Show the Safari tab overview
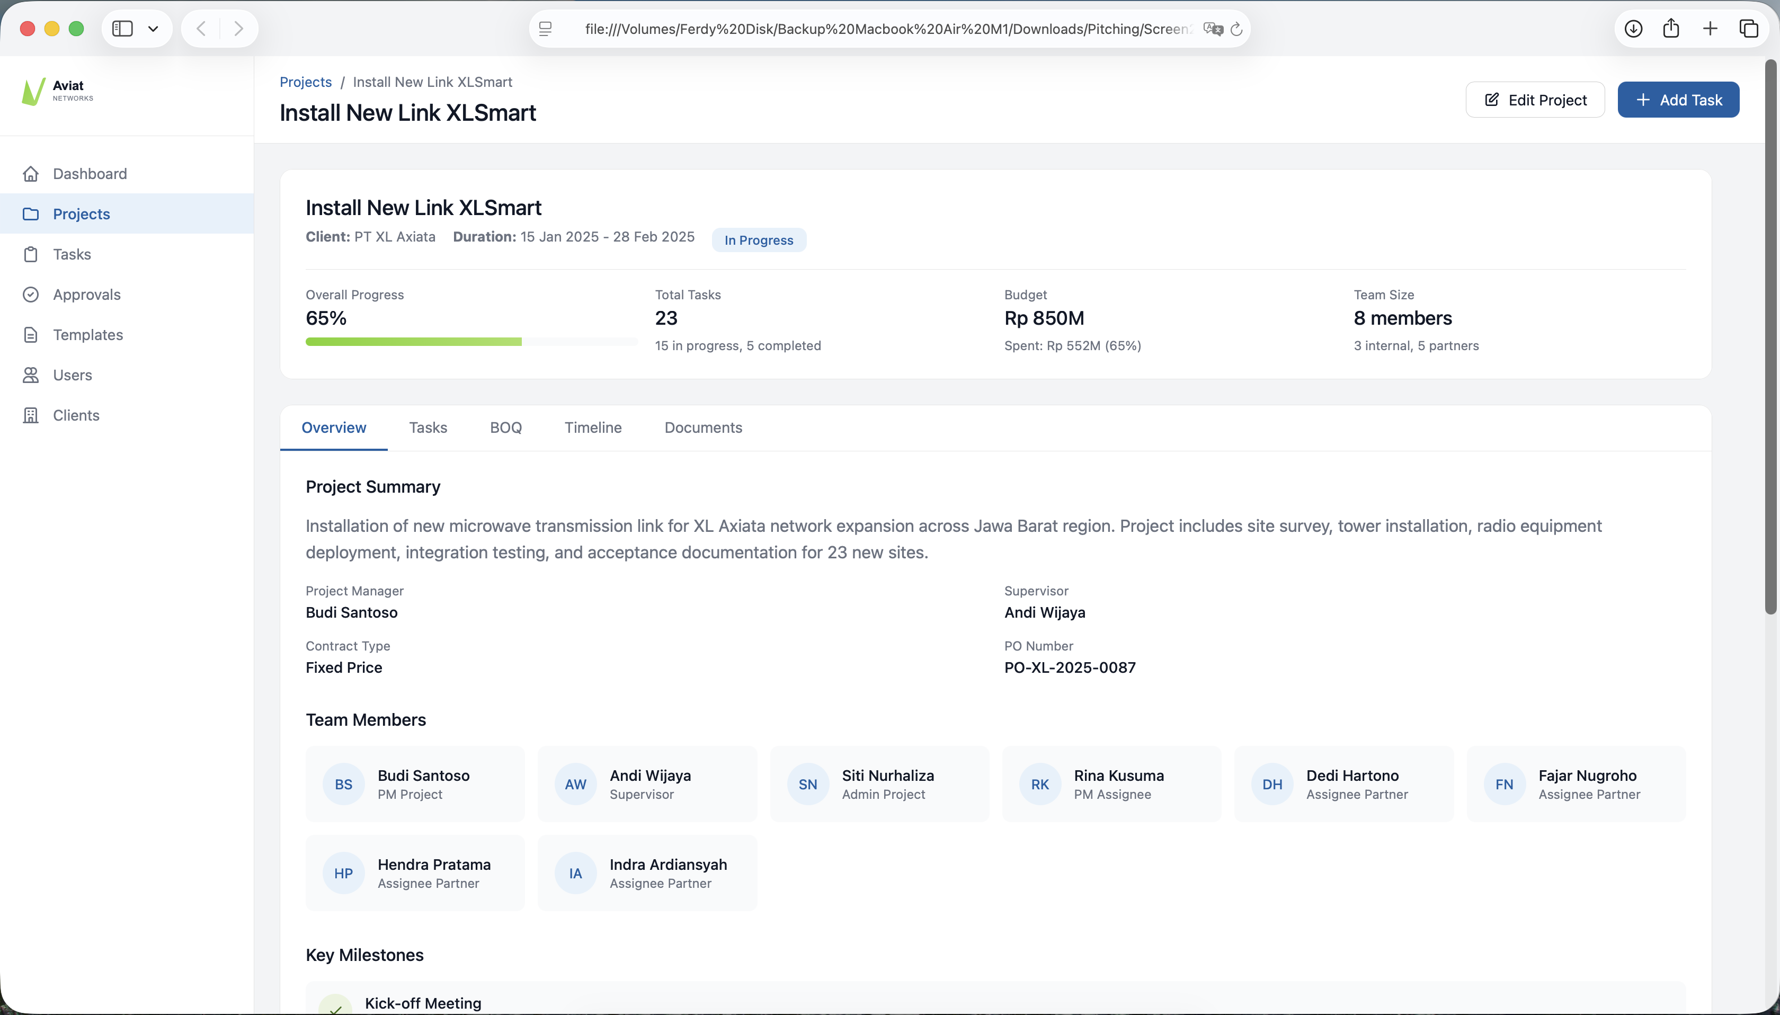Screen dimensions: 1780x1015 coord(1749,29)
